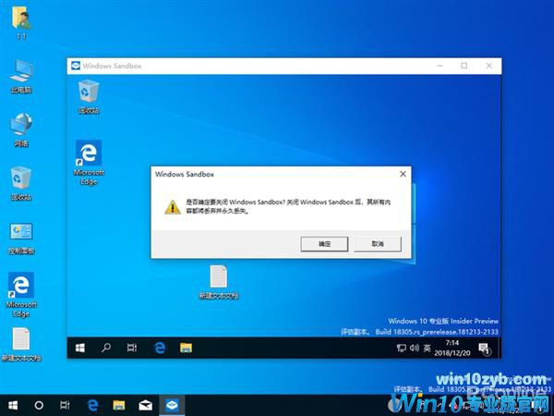
Task: Launch Edge from the host taskbar
Action: click(92, 405)
